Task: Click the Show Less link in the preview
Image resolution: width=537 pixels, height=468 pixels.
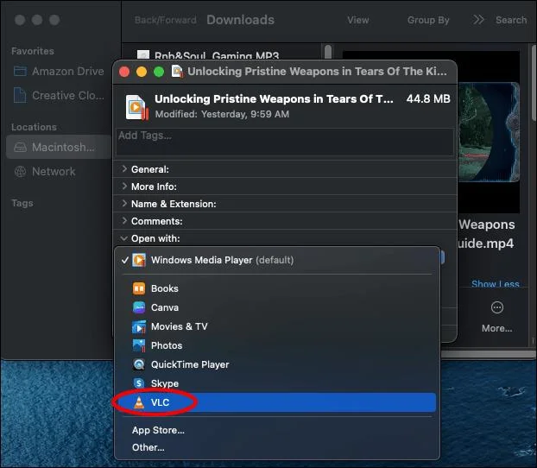Action: 496,284
